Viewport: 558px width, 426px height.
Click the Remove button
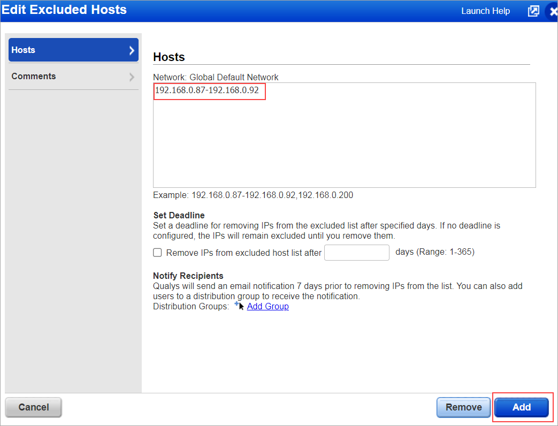pyautogui.click(x=463, y=407)
